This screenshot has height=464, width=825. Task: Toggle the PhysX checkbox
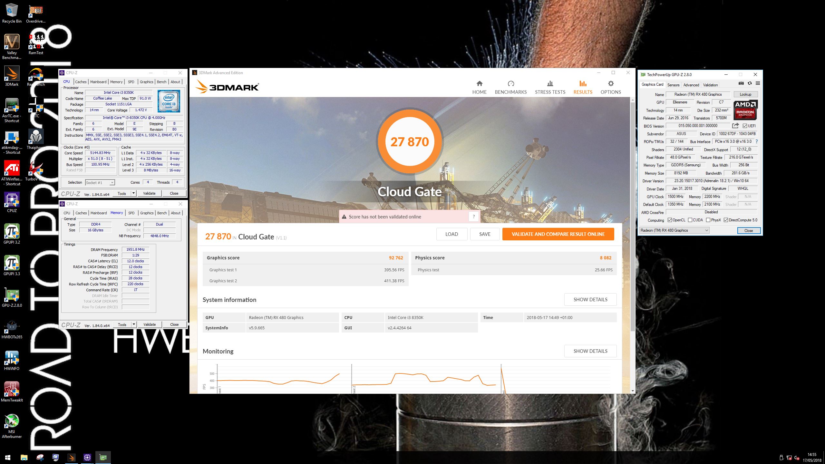[708, 220]
